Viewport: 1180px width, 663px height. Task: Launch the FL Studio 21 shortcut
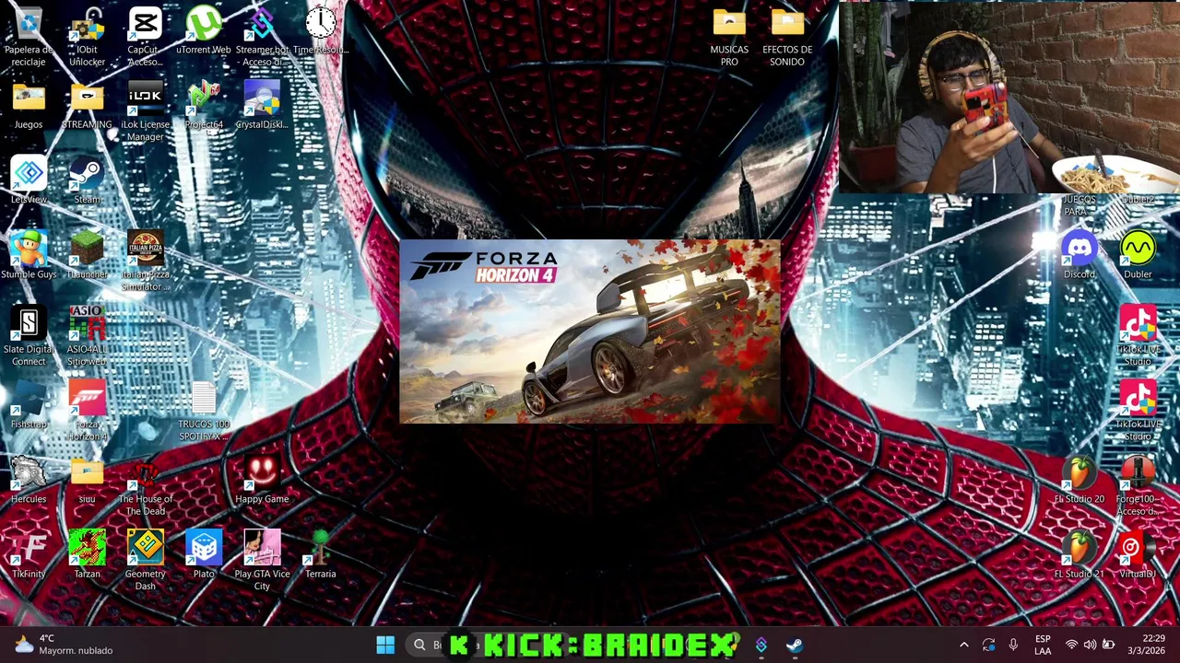1080,554
